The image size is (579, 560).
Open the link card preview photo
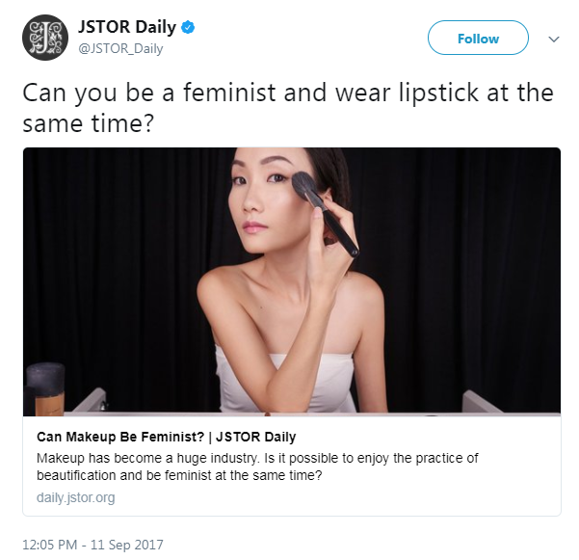click(292, 281)
